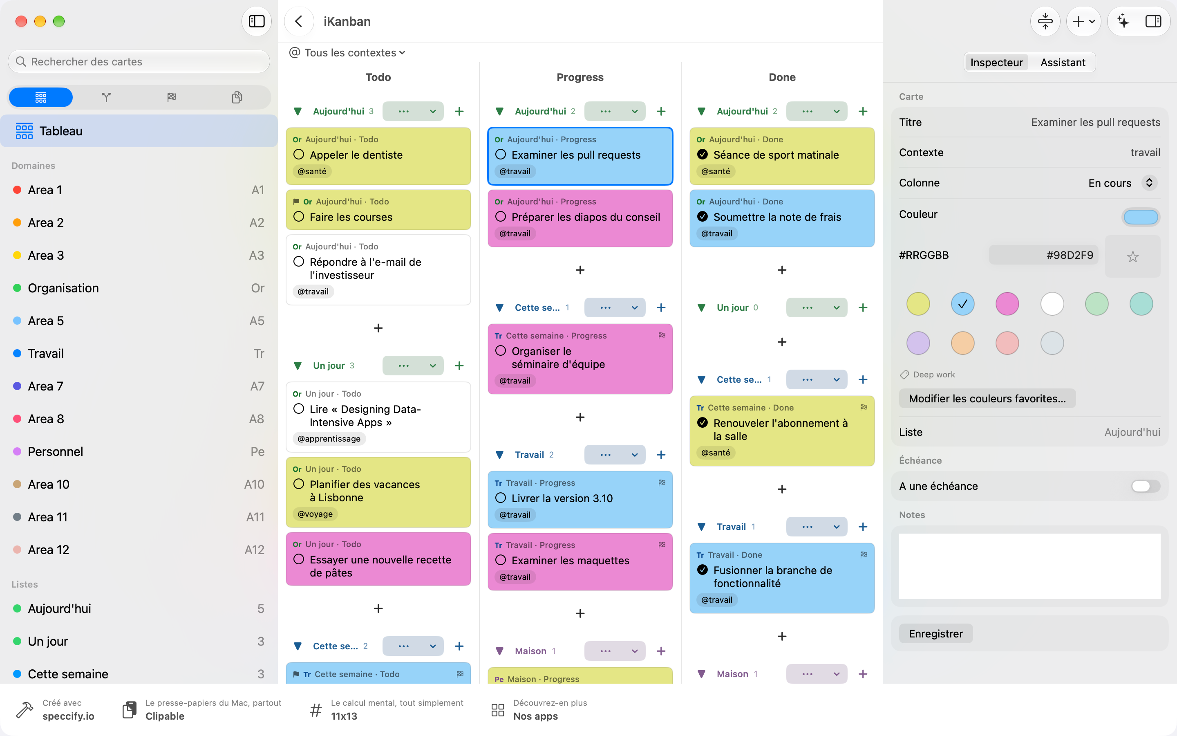
Task: Switch to the checkered flag tab
Action: 172,97
